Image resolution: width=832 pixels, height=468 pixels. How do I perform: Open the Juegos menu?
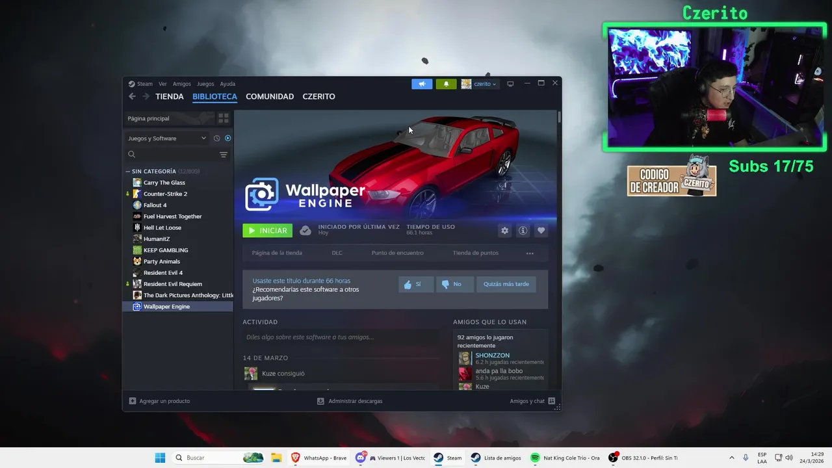point(205,84)
